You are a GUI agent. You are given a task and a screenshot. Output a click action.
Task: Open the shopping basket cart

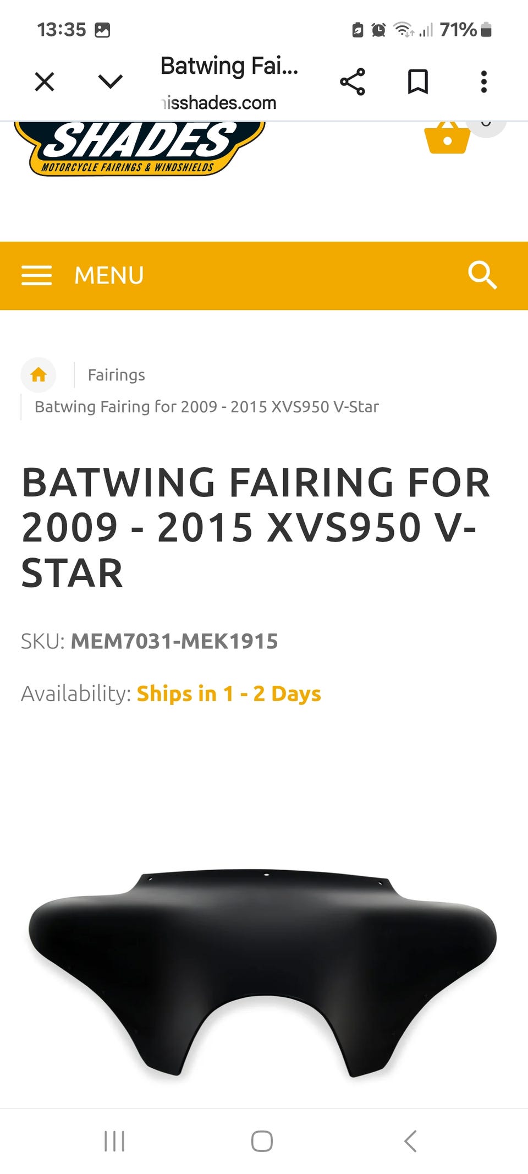coord(447,138)
